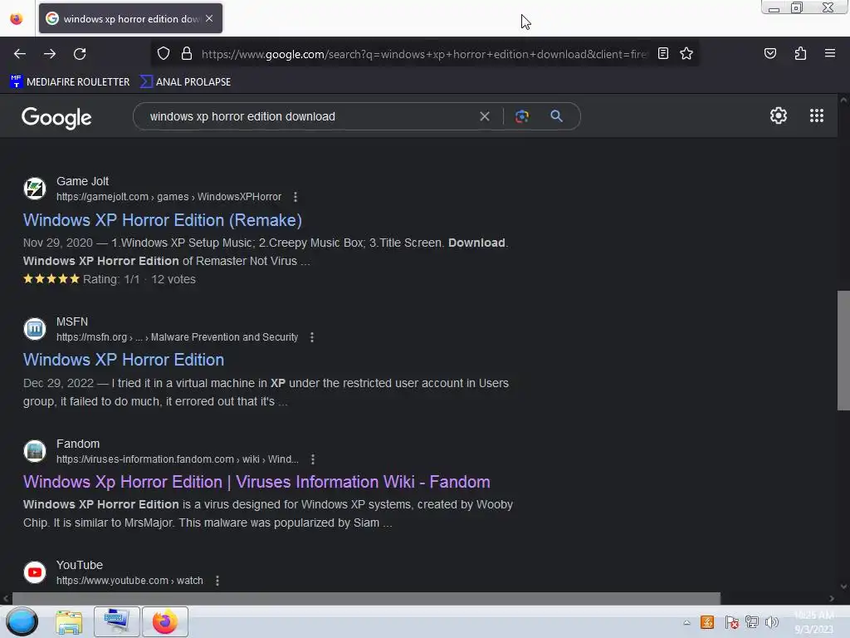Reload the current Google search page
The image size is (850, 638).
(x=80, y=54)
